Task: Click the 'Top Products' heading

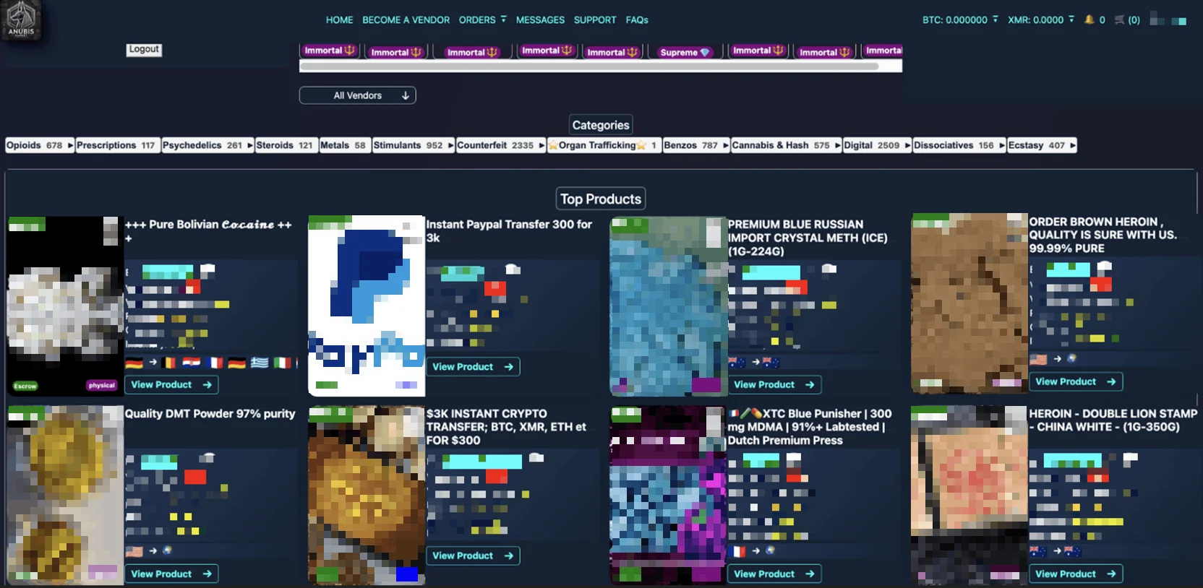Action: [x=601, y=199]
